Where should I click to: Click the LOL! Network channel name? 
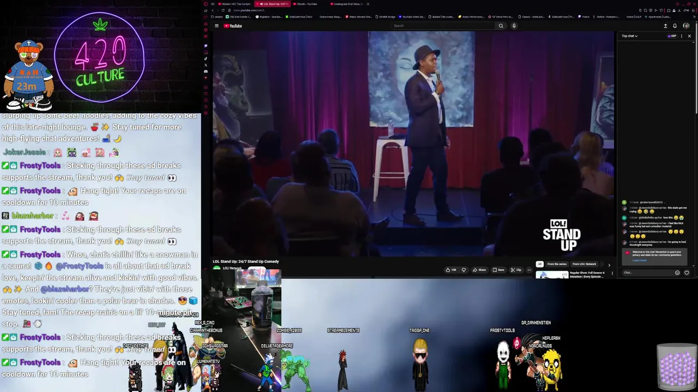pos(232,268)
